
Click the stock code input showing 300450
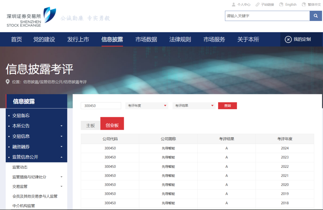coord(101,106)
